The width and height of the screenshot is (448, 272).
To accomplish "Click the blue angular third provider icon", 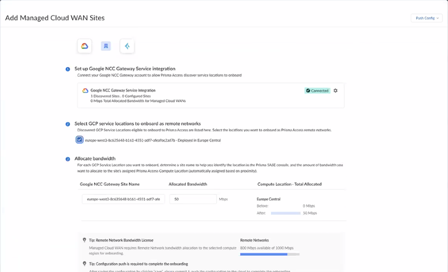I will (x=127, y=46).
